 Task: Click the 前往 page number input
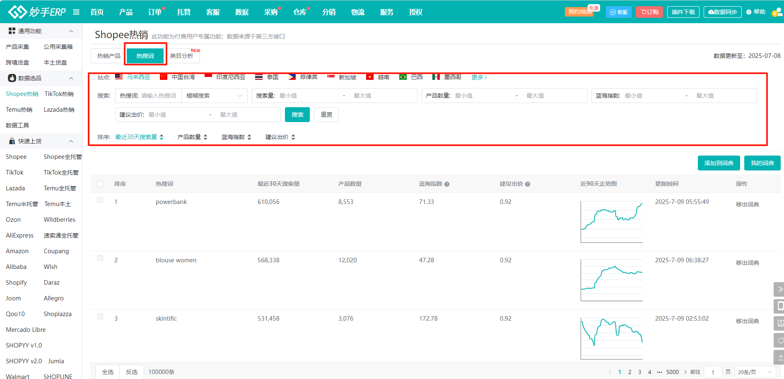coord(713,372)
